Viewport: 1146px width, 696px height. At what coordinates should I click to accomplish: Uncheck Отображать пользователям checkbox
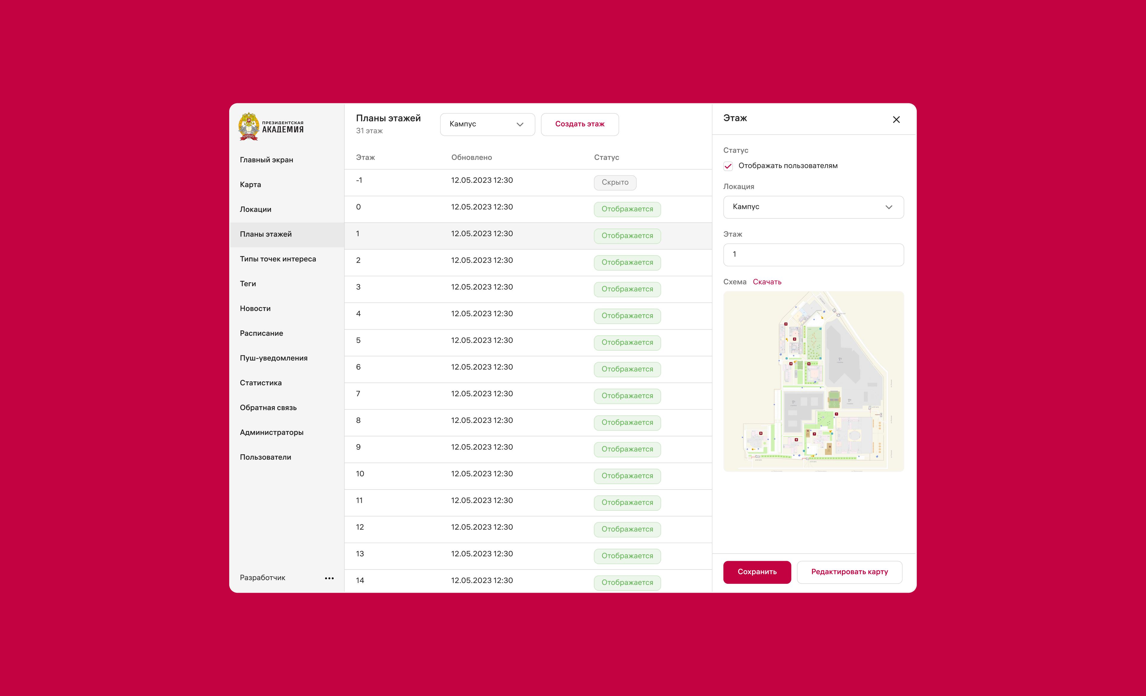728,166
